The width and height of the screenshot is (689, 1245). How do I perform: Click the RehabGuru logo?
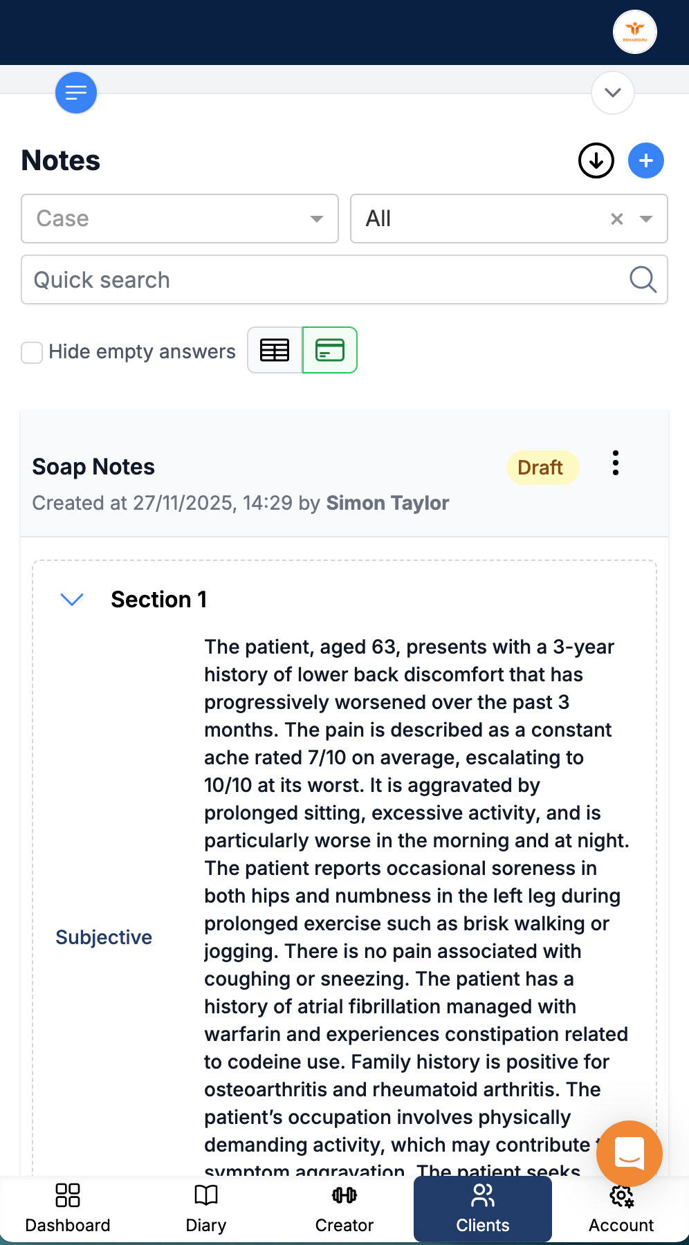pyautogui.click(x=634, y=32)
